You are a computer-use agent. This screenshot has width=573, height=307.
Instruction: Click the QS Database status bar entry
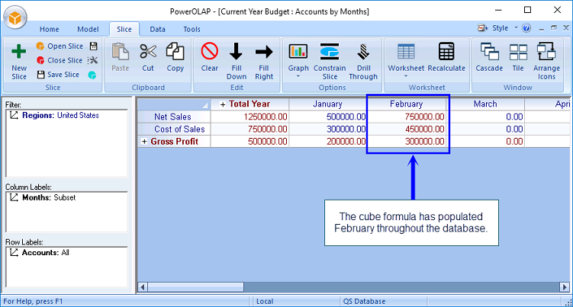(365, 302)
